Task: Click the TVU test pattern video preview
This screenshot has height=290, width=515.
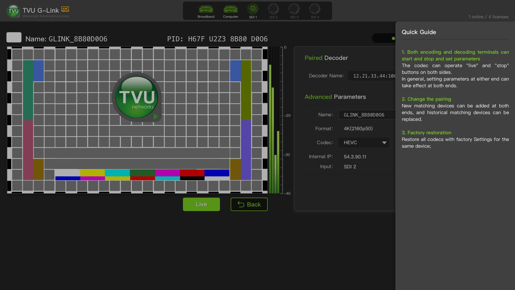Action: coord(137,120)
